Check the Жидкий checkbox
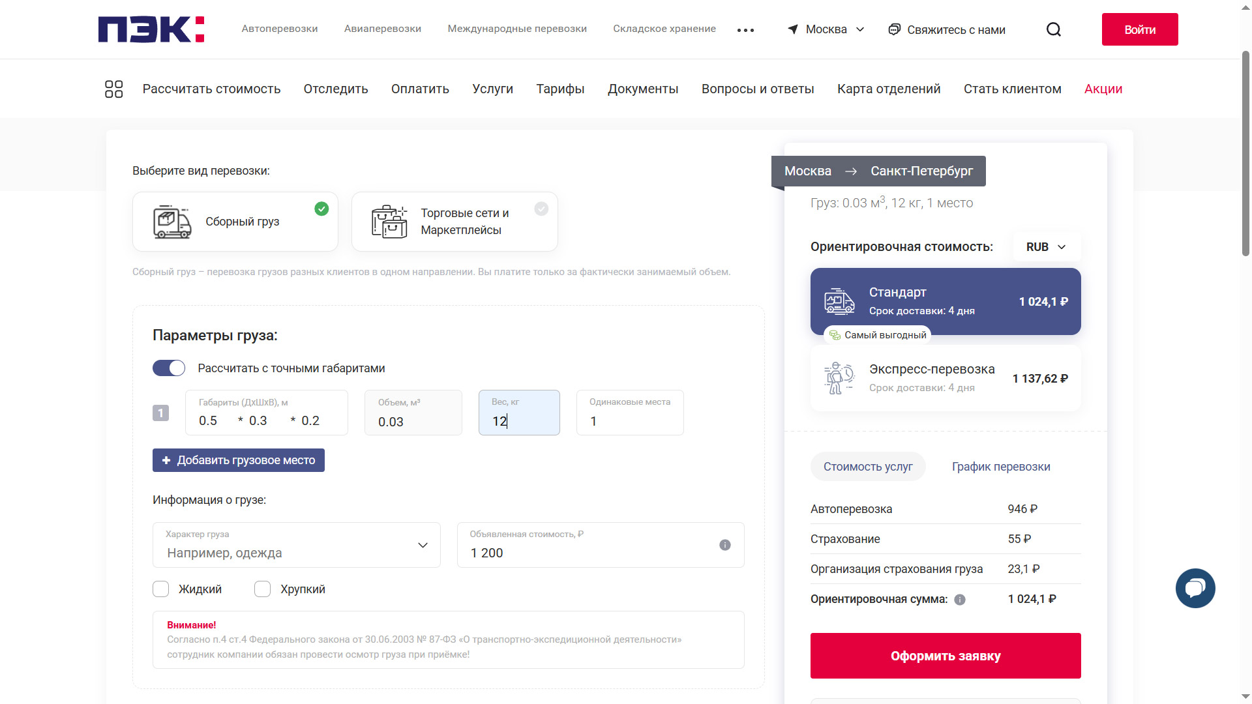The height and width of the screenshot is (704, 1252). tap(161, 589)
